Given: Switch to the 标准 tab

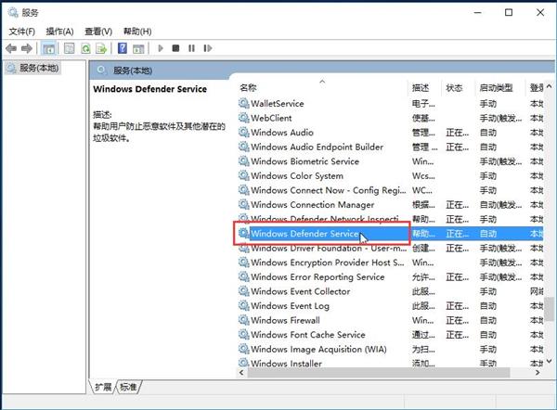Looking at the screenshot, I should [x=128, y=387].
